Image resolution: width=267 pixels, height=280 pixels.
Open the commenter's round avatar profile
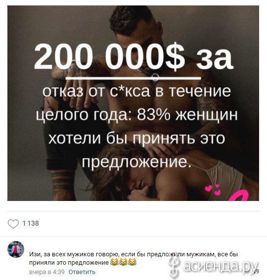coord(16,249)
